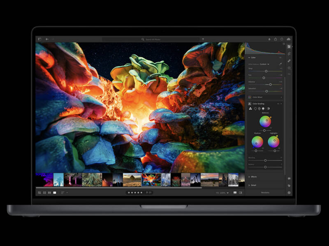The height and width of the screenshot is (246, 329).
Task: Open the filter funnel beside search
Action: click(x=203, y=39)
